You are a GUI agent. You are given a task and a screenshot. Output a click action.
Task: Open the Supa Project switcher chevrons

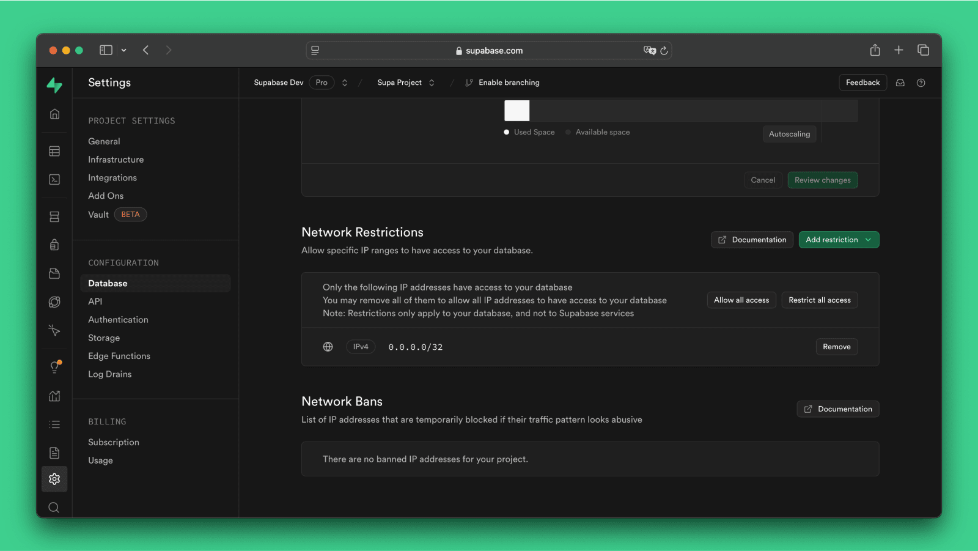[432, 83]
